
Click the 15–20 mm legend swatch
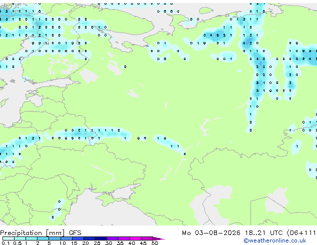coord(78,238)
